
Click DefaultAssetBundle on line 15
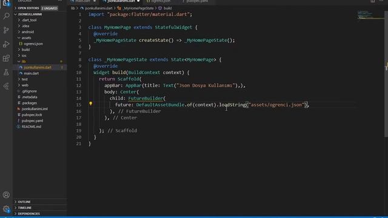pyautogui.click(x=160, y=105)
